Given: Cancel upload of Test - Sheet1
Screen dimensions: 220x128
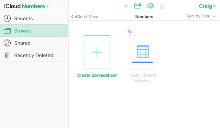Looking at the screenshot, I should 130,32.
